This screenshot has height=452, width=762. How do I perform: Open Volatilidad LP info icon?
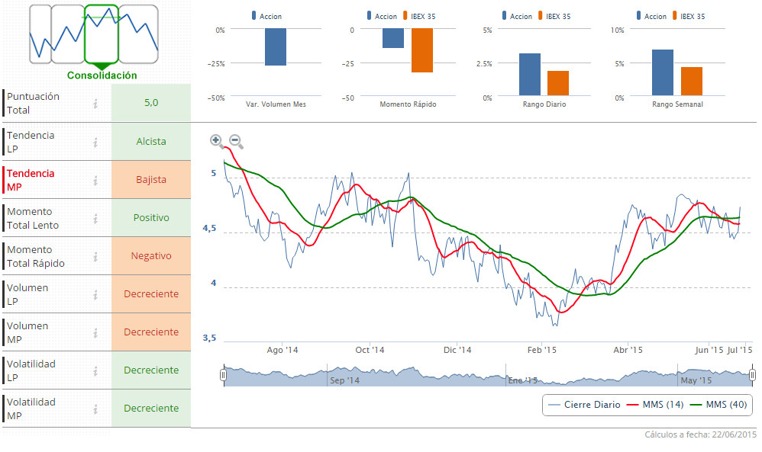point(95,370)
